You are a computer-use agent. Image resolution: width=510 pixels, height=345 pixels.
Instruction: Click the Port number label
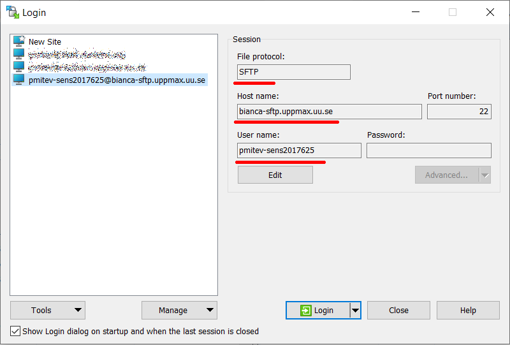tap(451, 96)
